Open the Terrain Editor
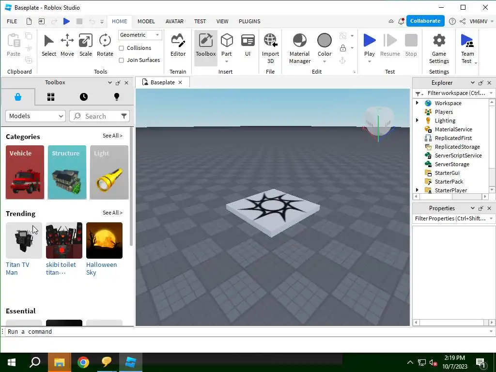The width and height of the screenshot is (496, 372). click(x=178, y=46)
